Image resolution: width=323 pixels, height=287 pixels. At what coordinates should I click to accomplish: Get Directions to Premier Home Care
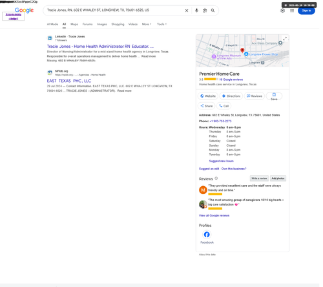tap(231, 96)
